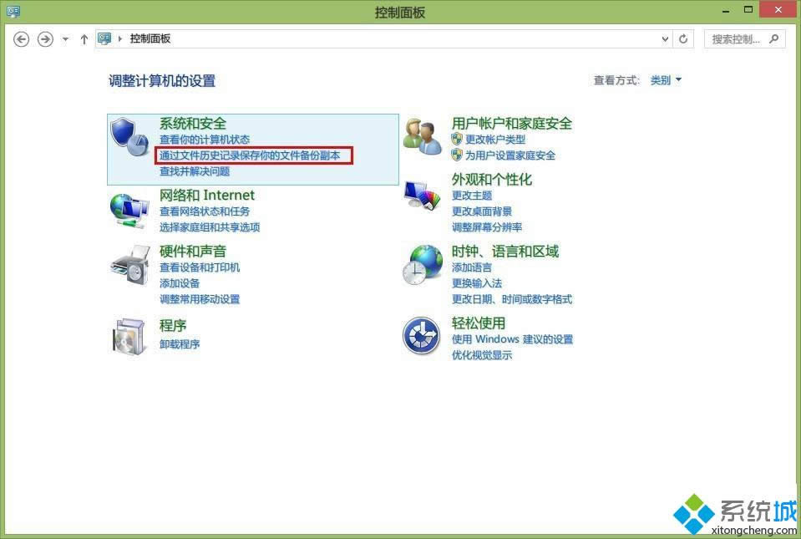Click the User Accounts people icon
Viewport: 801px width, 539px height.
click(423, 136)
